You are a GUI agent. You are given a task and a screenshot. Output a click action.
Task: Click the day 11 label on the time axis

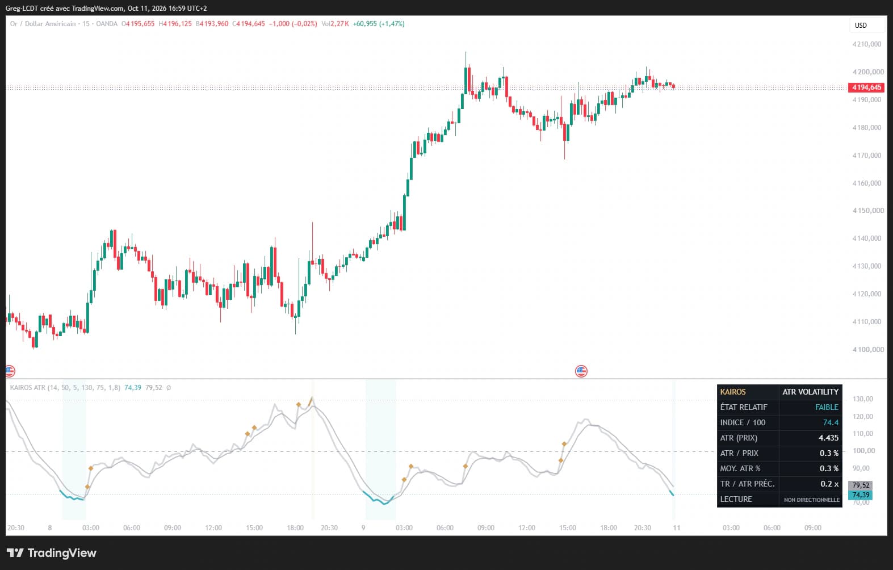[x=677, y=528]
